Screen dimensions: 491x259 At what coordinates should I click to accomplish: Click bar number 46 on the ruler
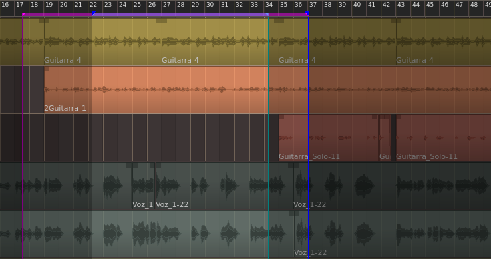(x=444, y=5)
